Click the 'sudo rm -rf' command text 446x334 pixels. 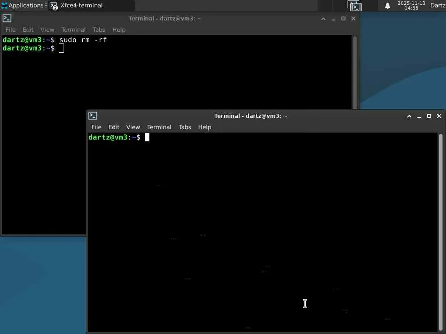point(83,40)
